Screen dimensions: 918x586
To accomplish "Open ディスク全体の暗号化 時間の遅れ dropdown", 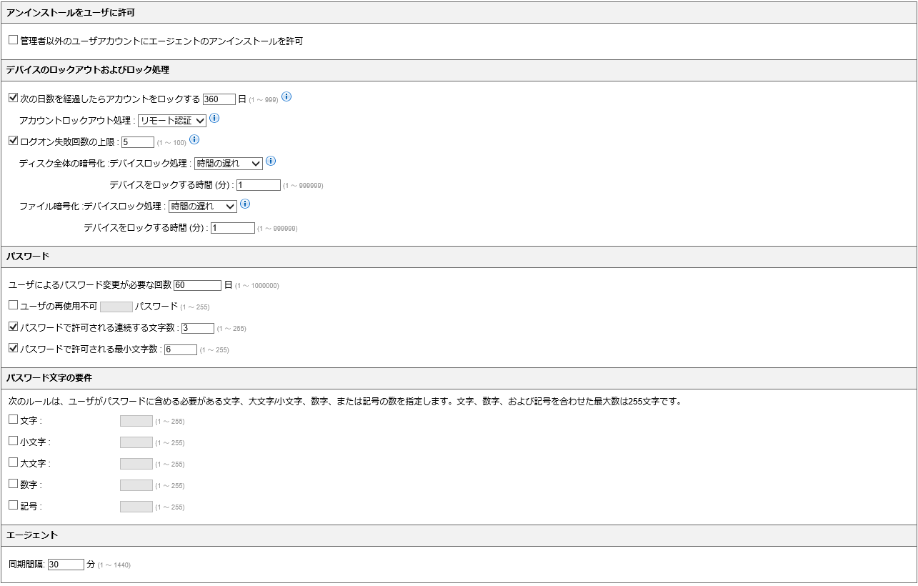I will [x=229, y=164].
